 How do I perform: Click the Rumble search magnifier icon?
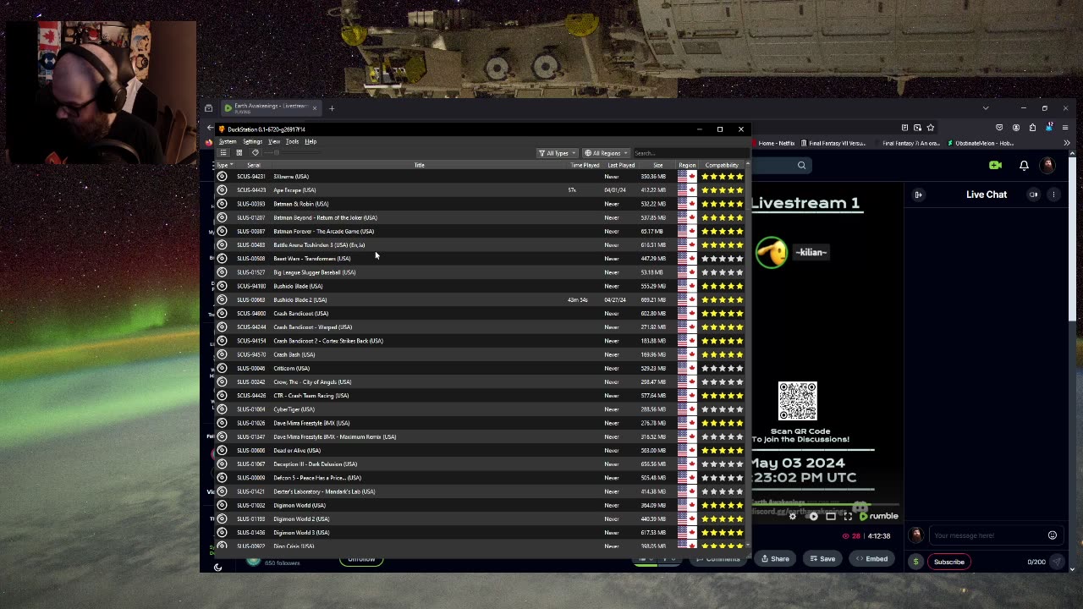[x=801, y=165]
